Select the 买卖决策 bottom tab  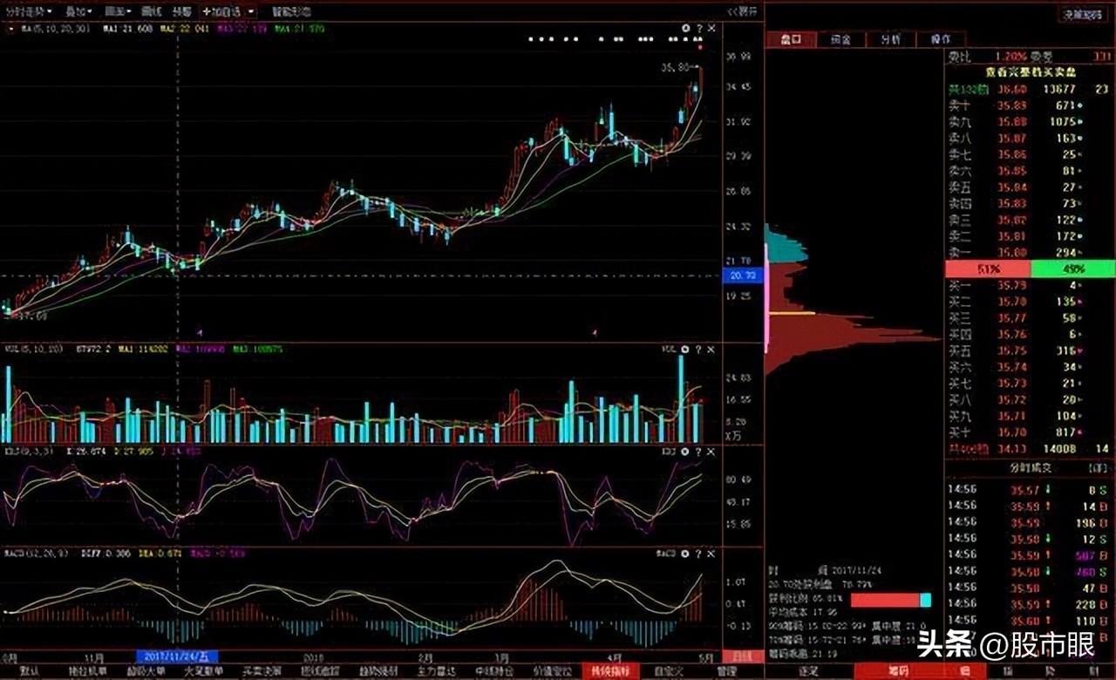coord(263,672)
